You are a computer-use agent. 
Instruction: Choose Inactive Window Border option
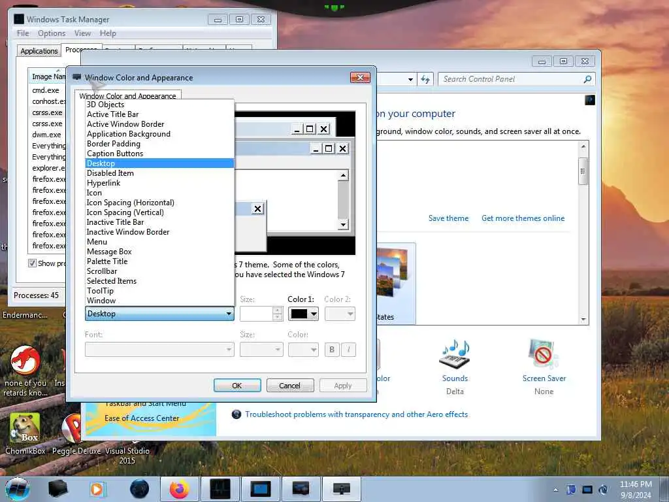click(x=160, y=232)
